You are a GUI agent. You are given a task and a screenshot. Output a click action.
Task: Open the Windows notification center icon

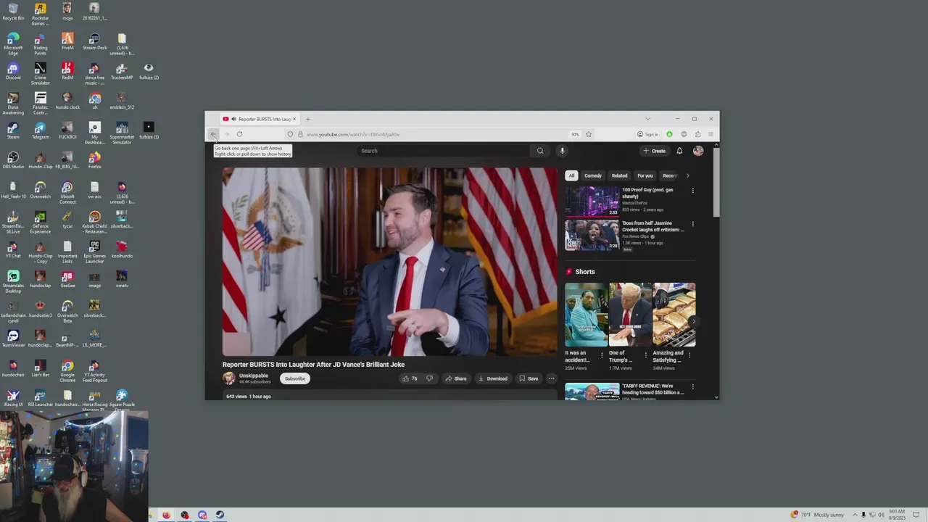tap(916, 515)
